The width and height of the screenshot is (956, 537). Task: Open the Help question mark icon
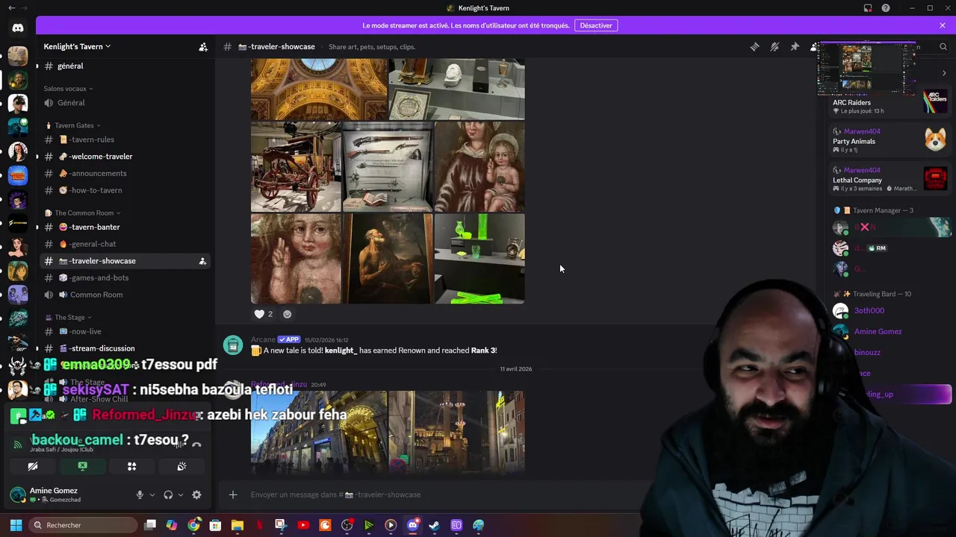point(886,8)
